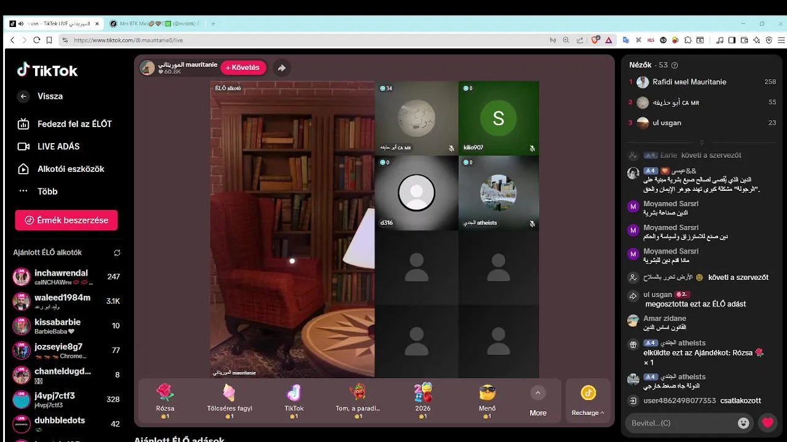Click the share arrow next to Követés
This screenshot has width=787, height=442.
tap(282, 68)
